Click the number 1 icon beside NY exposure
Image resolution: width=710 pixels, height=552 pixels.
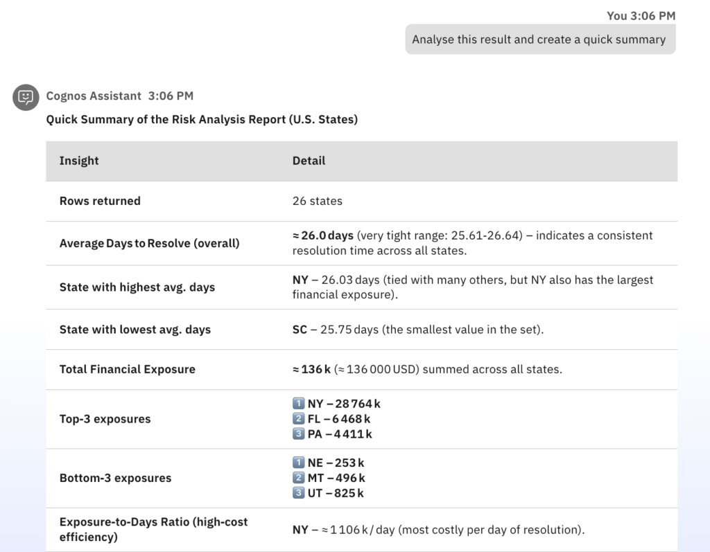298,403
